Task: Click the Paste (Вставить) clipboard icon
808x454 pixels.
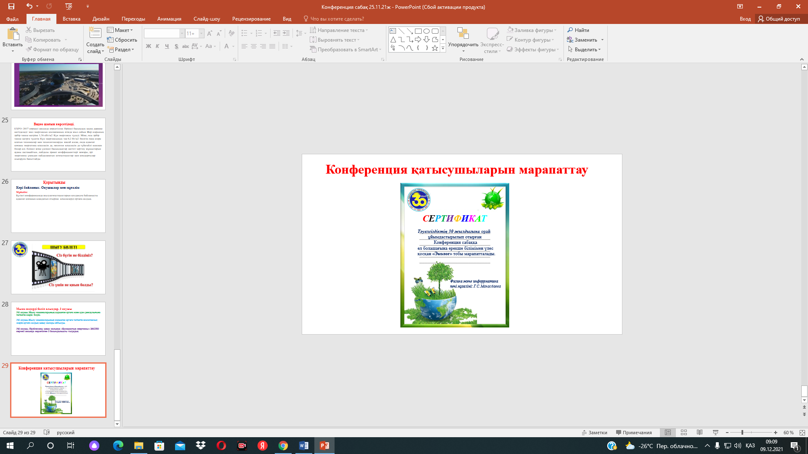Action: 13,34
